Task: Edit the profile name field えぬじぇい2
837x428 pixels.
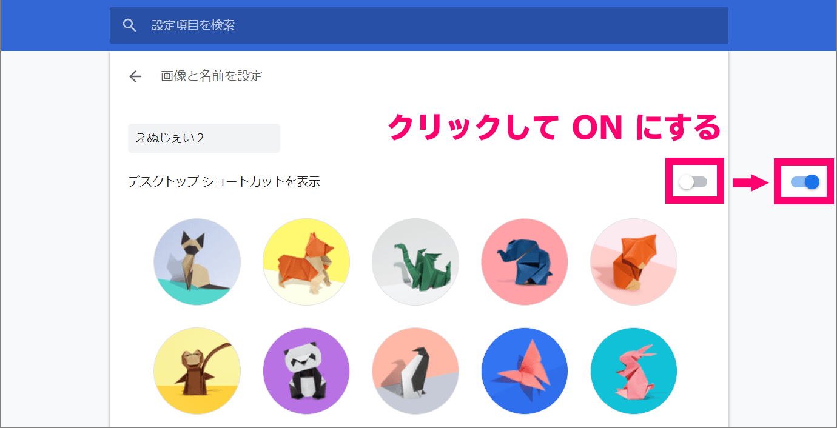Action: point(204,138)
